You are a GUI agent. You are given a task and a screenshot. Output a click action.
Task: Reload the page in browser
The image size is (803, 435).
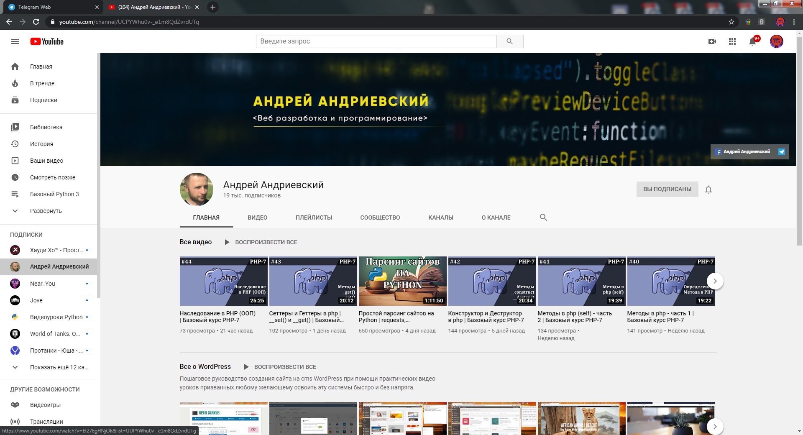[x=36, y=22]
